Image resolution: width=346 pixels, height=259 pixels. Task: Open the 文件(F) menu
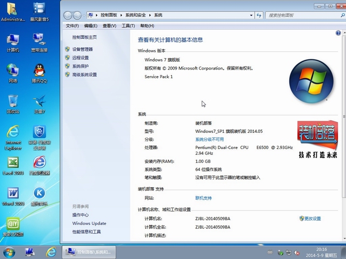72,26
